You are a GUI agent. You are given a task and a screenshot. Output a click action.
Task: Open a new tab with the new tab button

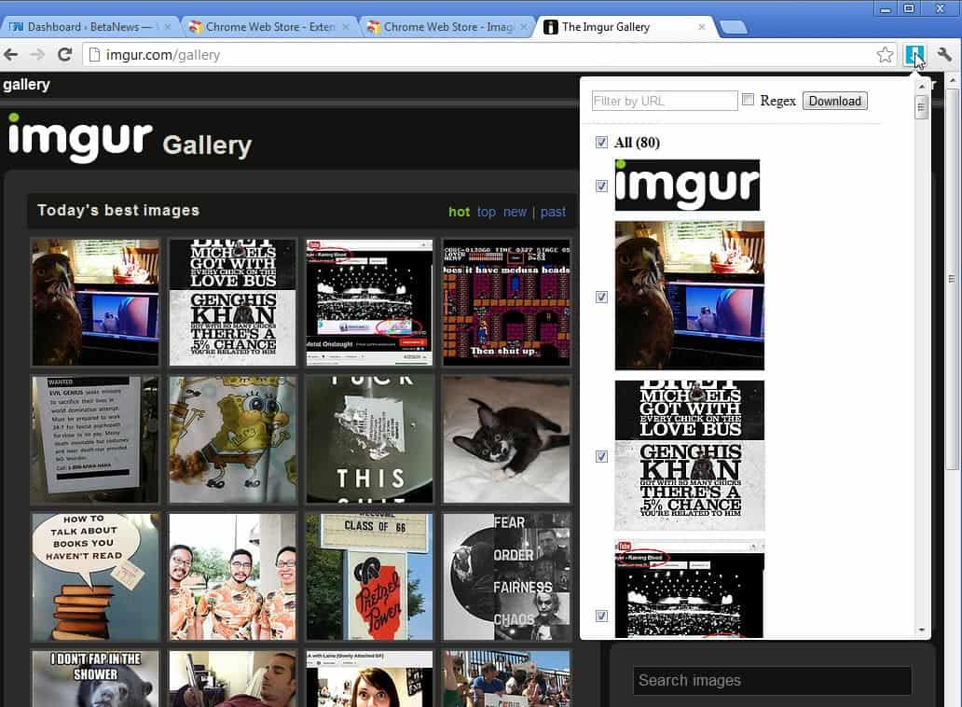click(x=733, y=27)
